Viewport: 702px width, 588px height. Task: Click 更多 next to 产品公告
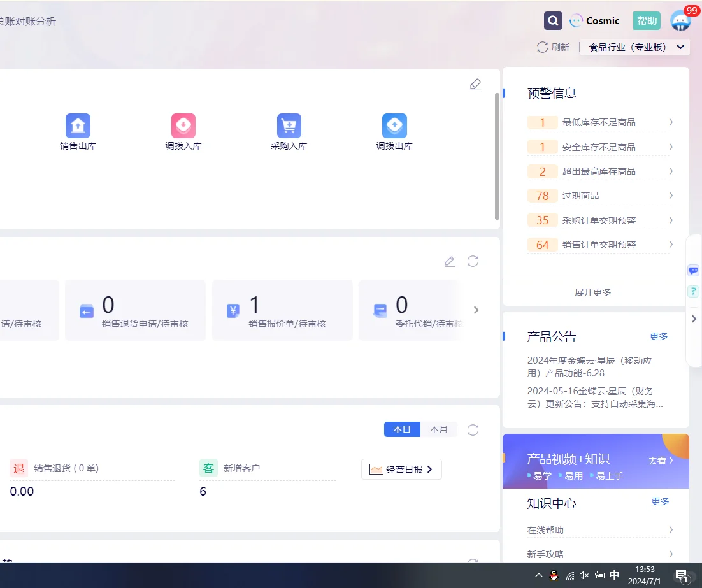[659, 336]
